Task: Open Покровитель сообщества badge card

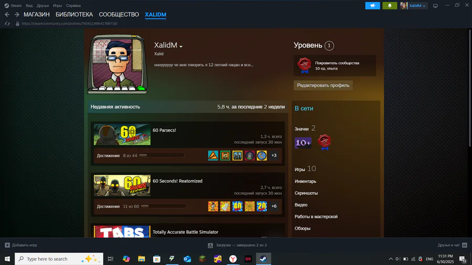Action: 335,65
